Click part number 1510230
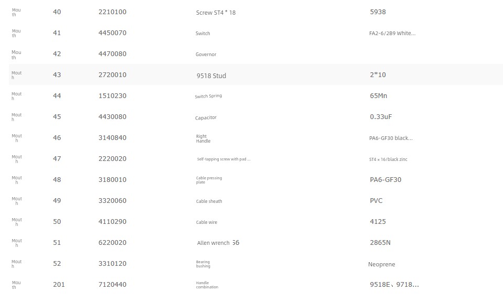 (112, 95)
